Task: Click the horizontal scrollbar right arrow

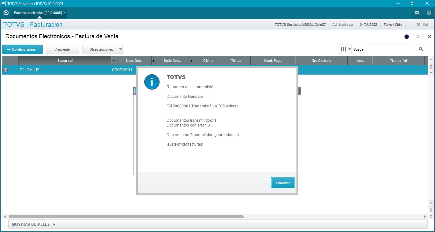Action: click(425, 217)
